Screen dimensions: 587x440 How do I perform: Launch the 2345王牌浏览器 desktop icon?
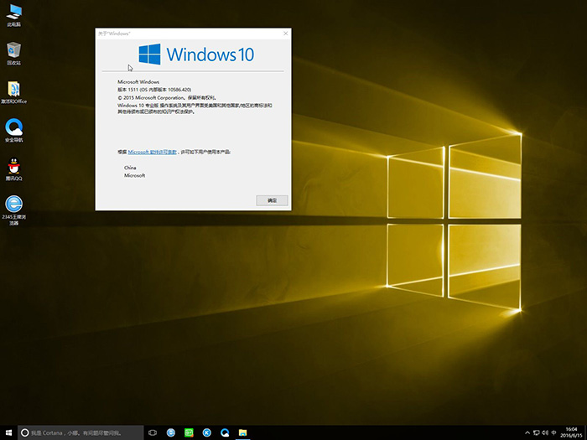(x=14, y=204)
